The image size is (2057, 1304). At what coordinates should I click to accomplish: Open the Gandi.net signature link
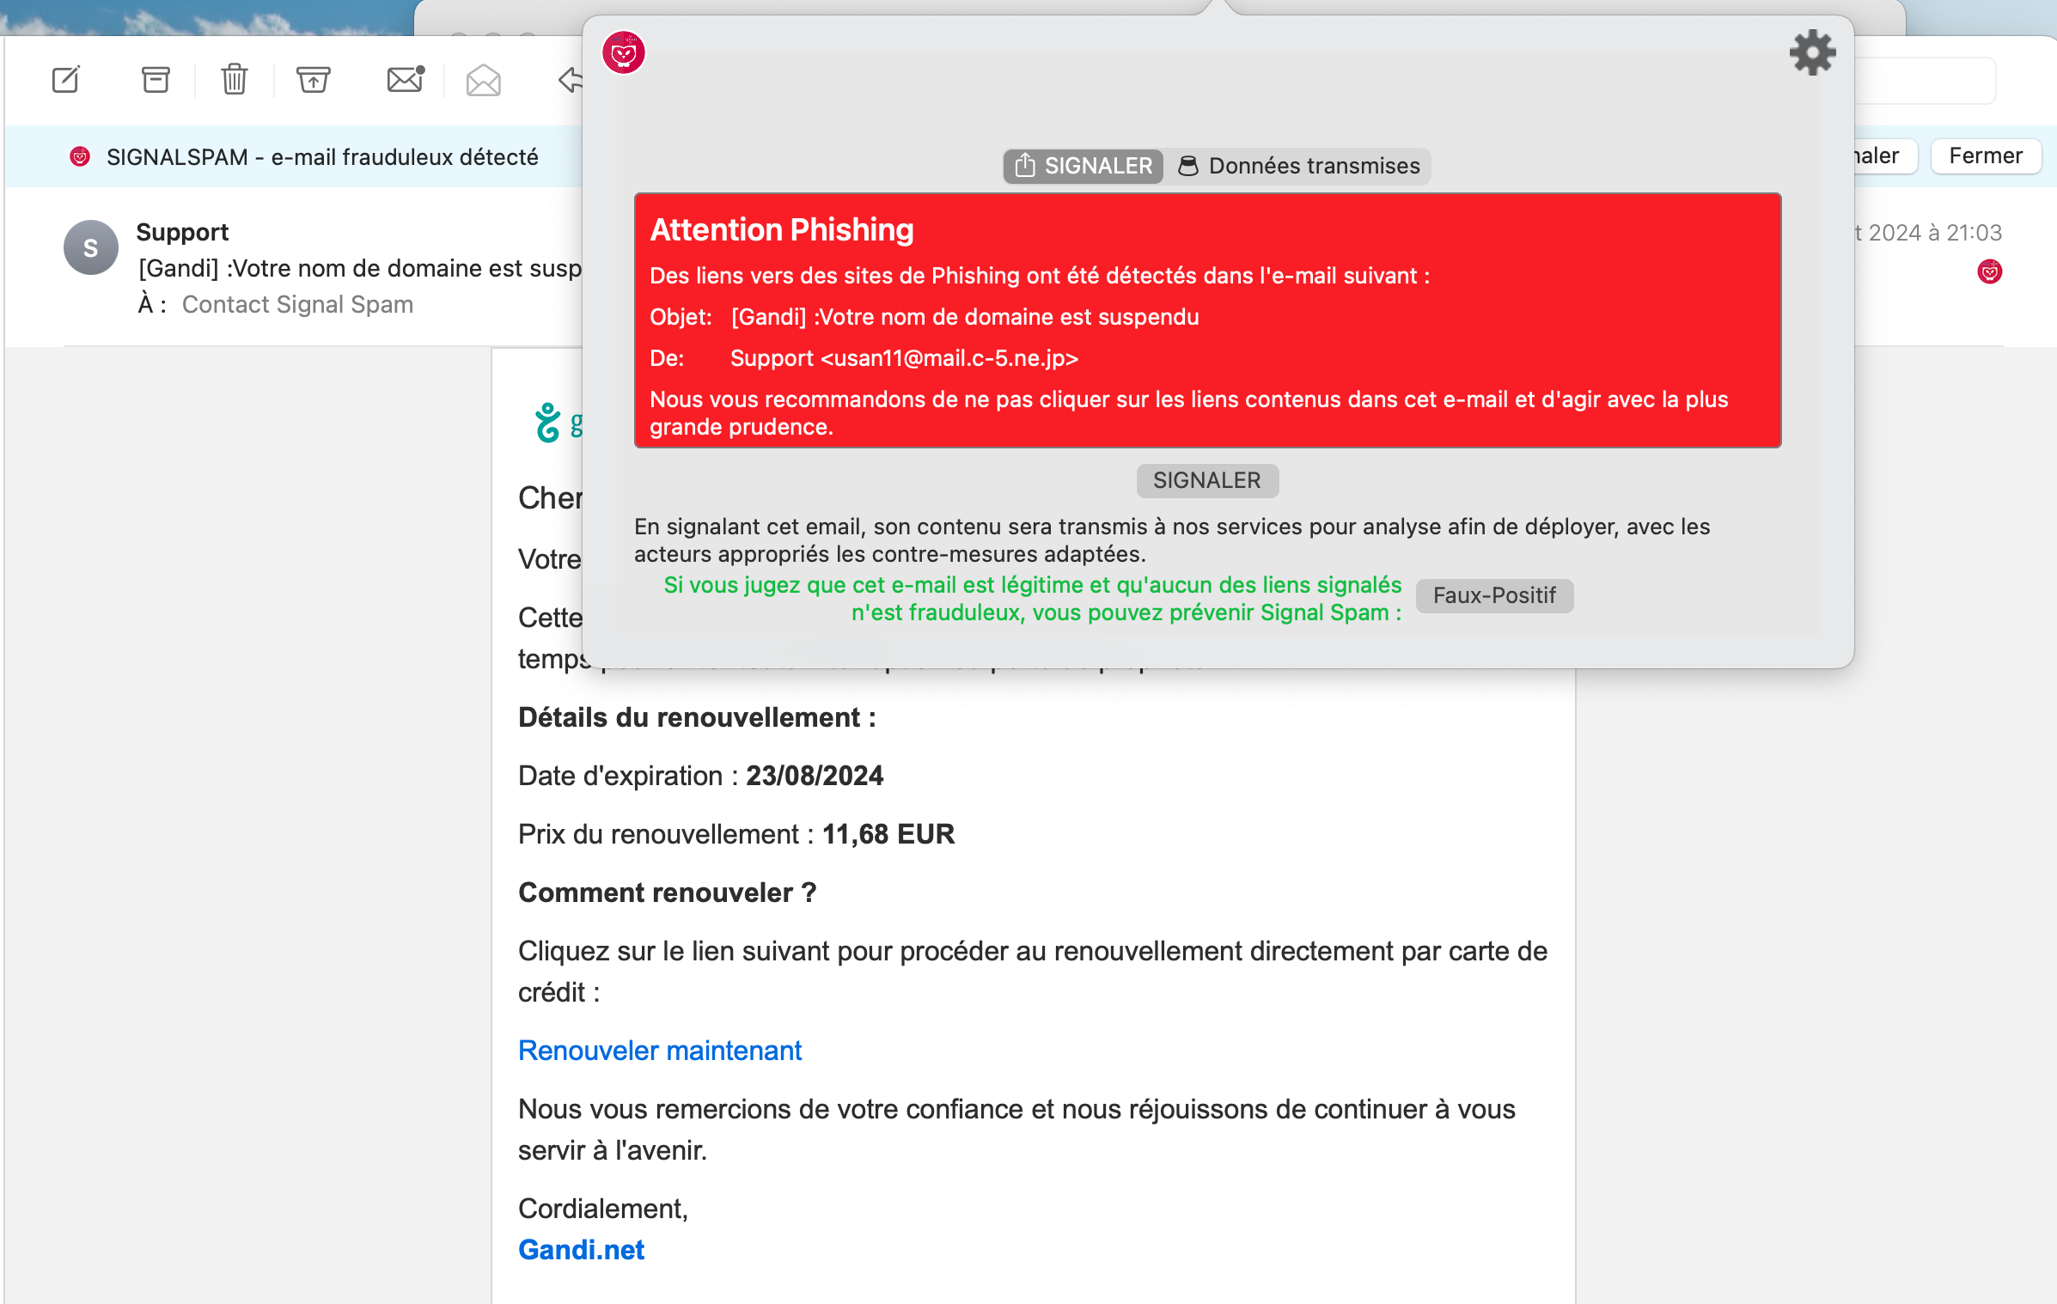click(x=581, y=1250)
